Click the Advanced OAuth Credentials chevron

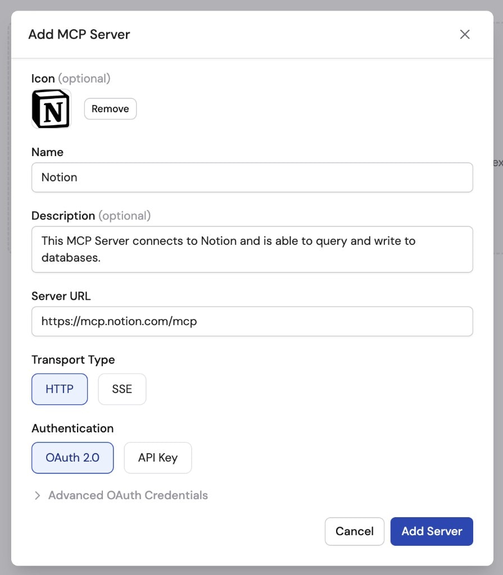pos(37,495)
